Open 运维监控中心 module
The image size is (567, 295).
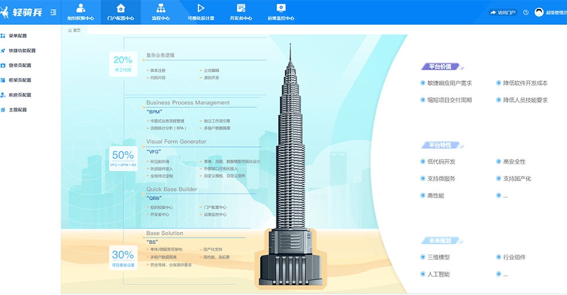(281, 12)
